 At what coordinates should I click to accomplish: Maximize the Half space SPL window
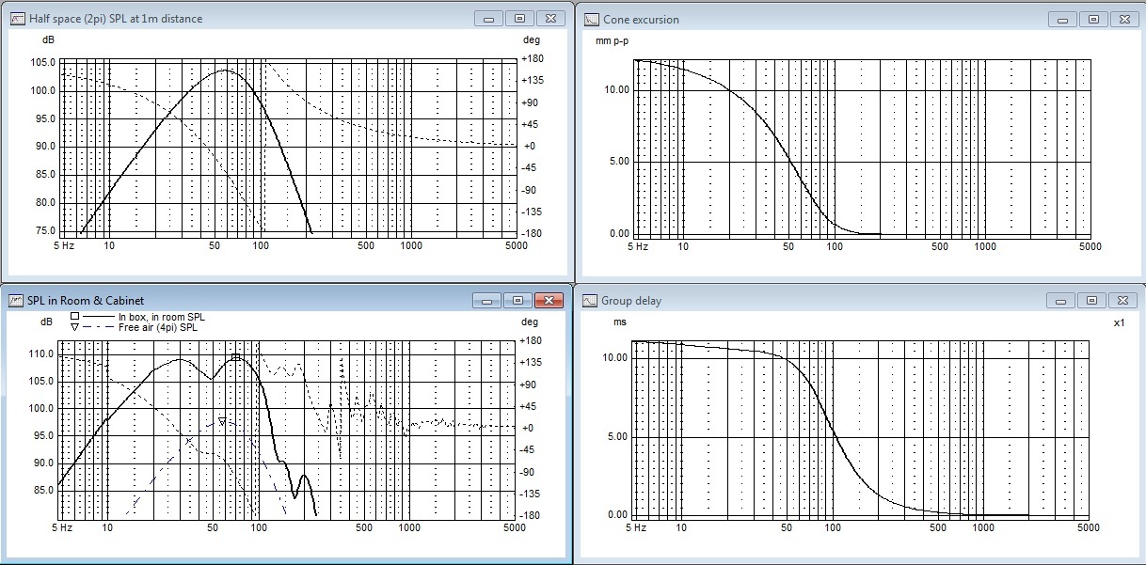pos(518,18)
